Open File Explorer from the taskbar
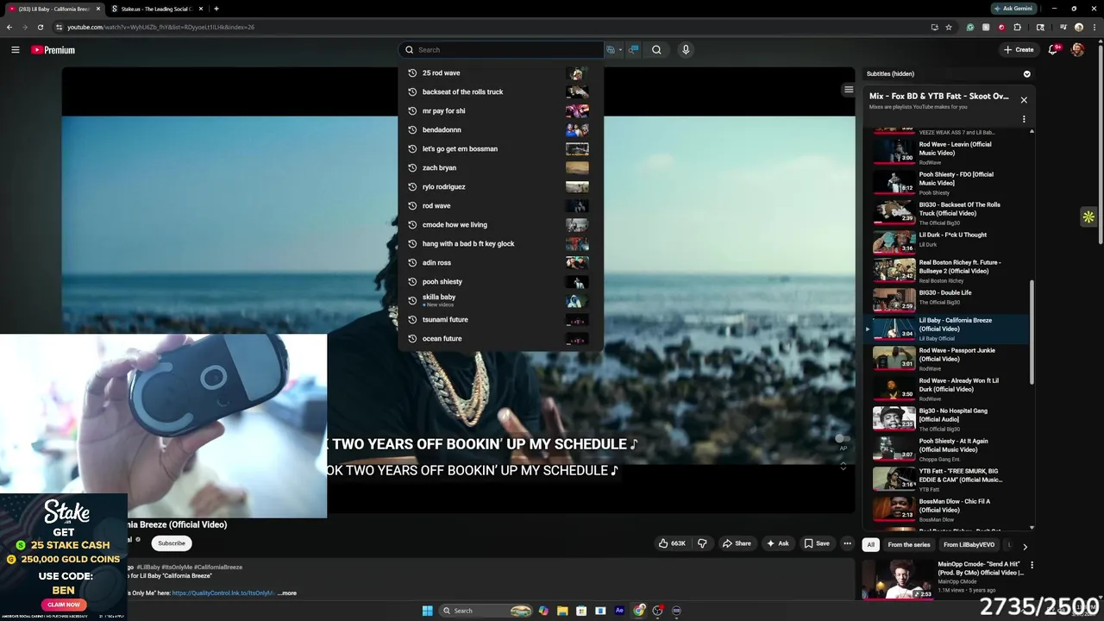Image resolution: width=1104 pixels, height=621 pixels. (562, 611)
